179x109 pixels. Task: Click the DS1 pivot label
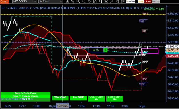click(145, 79)
